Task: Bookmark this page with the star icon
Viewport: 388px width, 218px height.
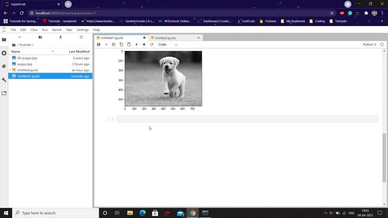Action: pos(332,13)
